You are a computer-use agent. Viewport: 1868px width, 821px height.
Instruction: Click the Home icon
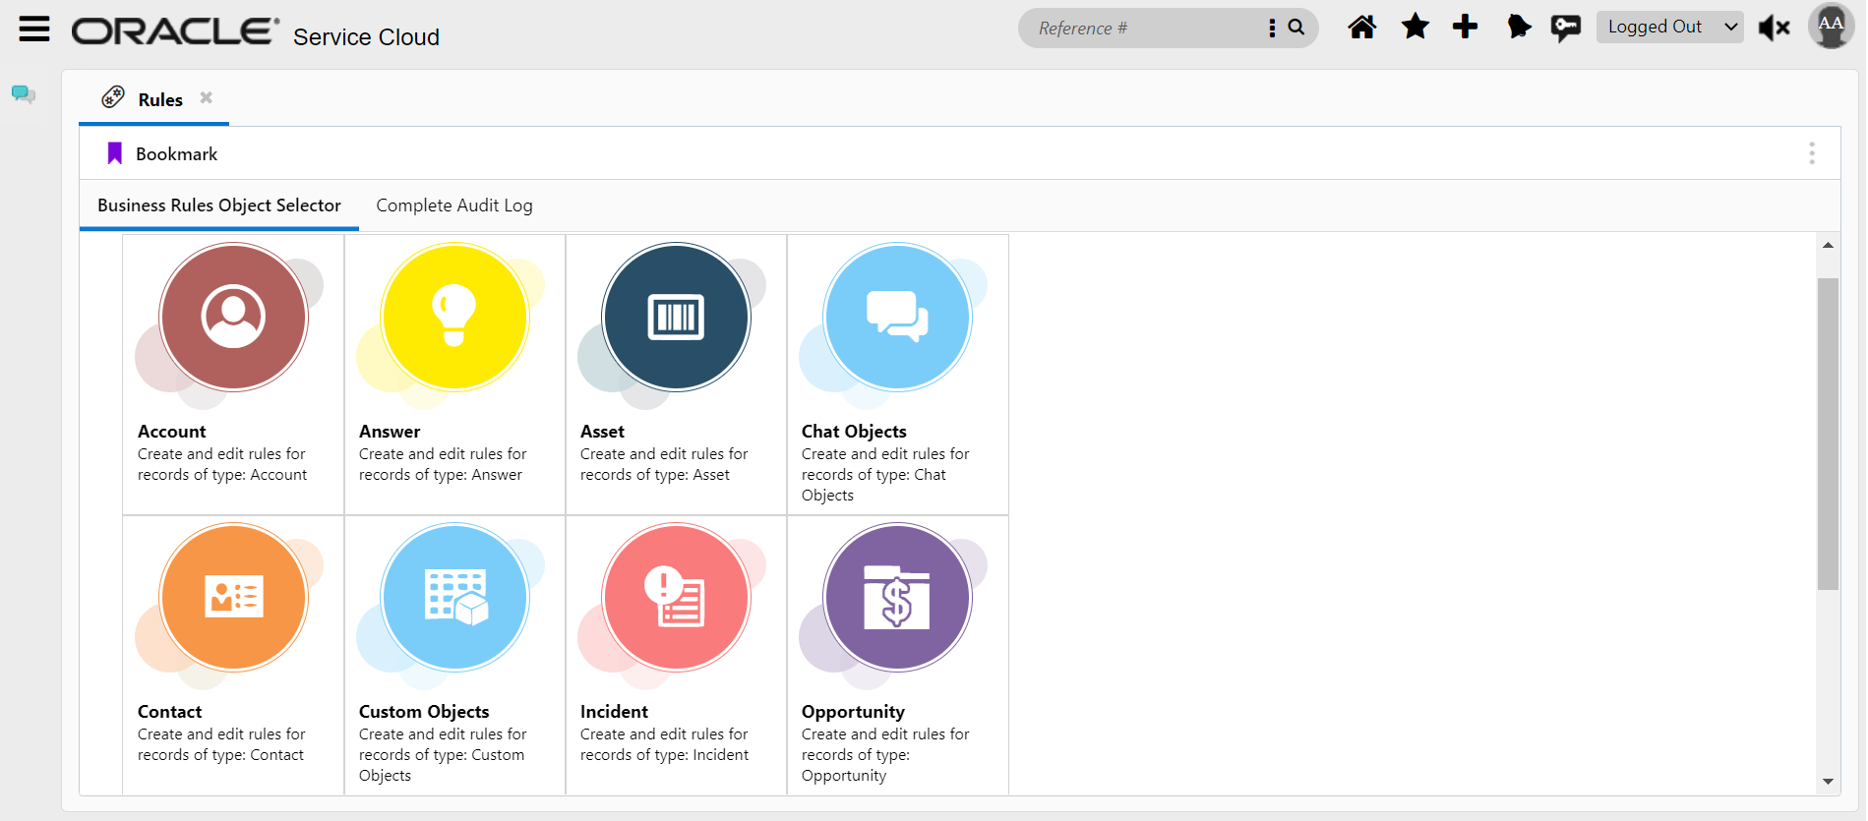pyautogui.click(x=1361, y=28)
